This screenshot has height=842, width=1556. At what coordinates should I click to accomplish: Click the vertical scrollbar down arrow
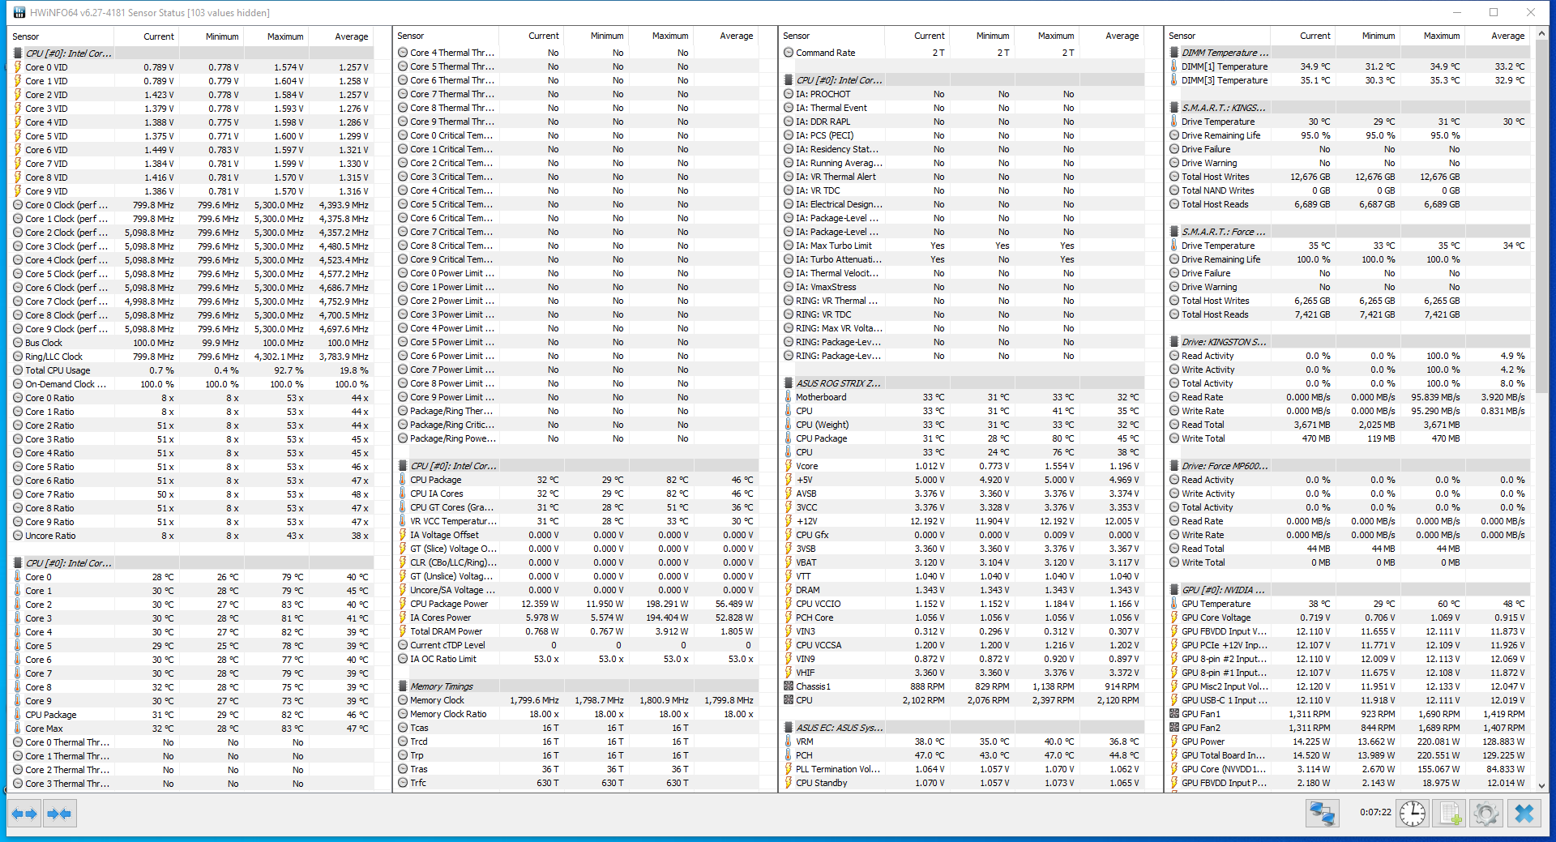[1541, 785]
